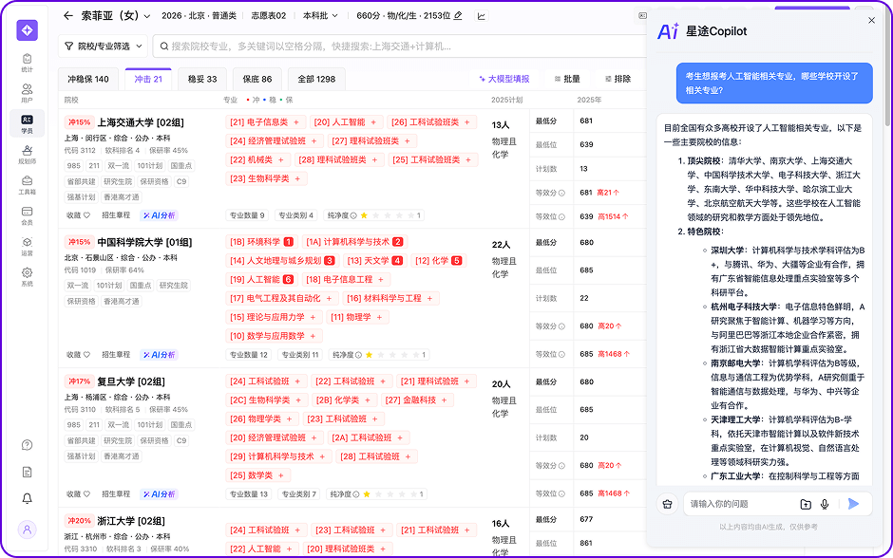Toggle 收藏 heart for 复旦大学
Screen dimensions: 893x558
click(x=79, y=494)
